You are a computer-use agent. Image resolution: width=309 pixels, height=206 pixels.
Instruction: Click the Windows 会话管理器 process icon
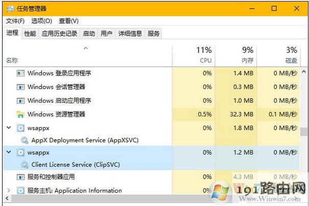(x=20, y=87)
